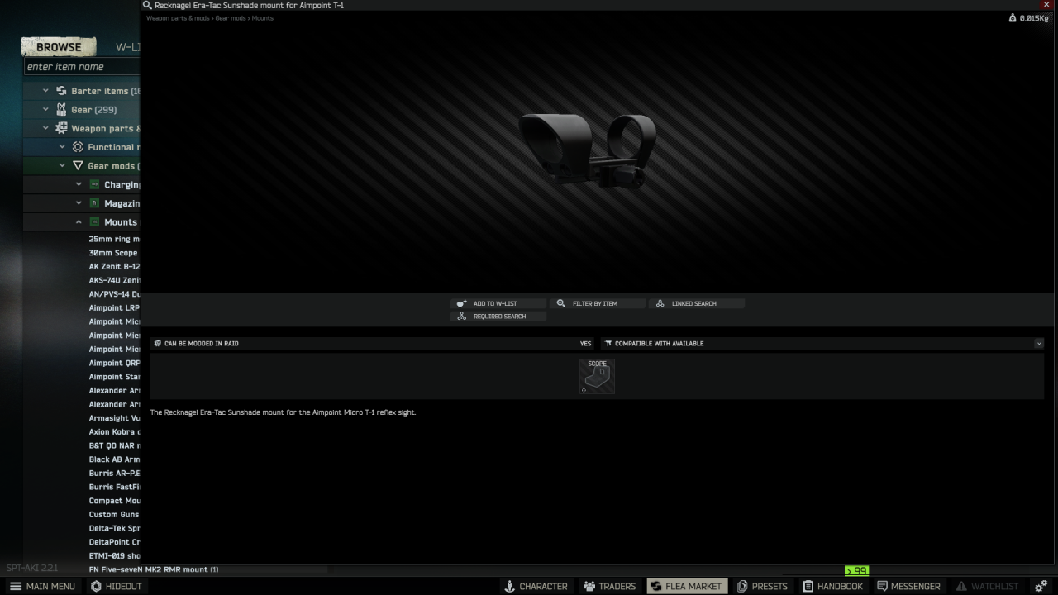Click the green Charging handles icon
1058x595 pixels.
94,184
